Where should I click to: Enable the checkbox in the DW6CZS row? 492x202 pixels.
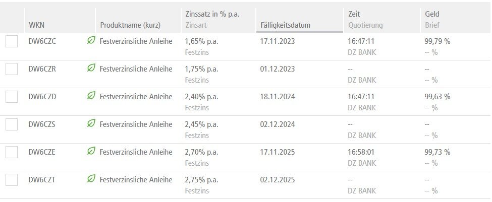(x=12, y=124)
